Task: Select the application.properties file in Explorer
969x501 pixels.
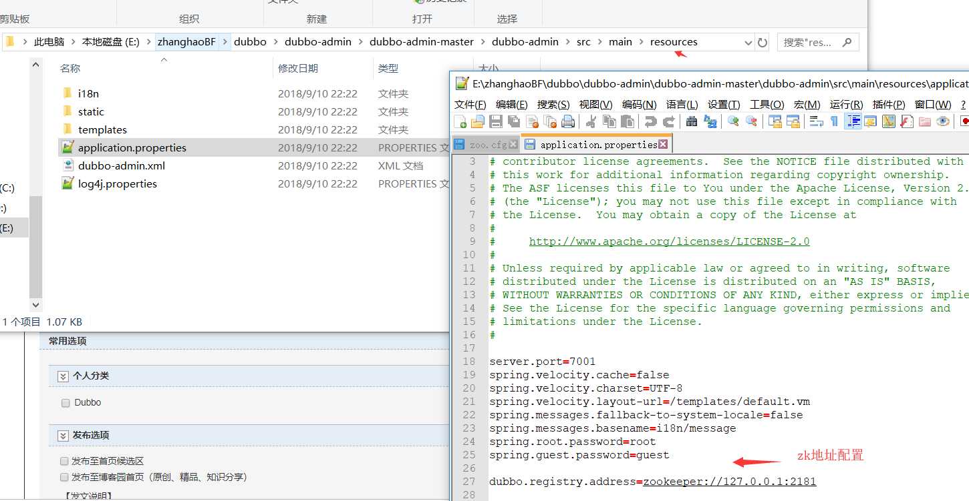Action: coord(132,148)
